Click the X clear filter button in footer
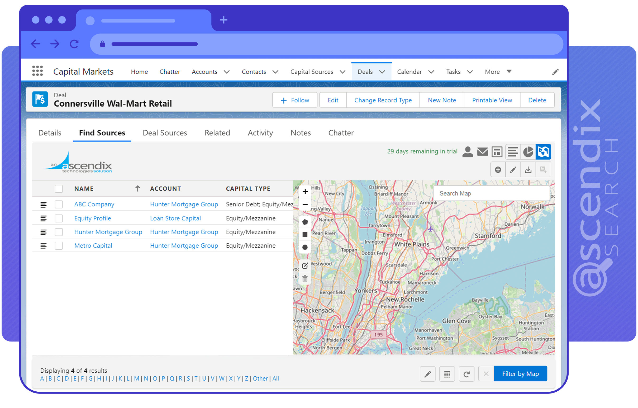 [486, 374]
